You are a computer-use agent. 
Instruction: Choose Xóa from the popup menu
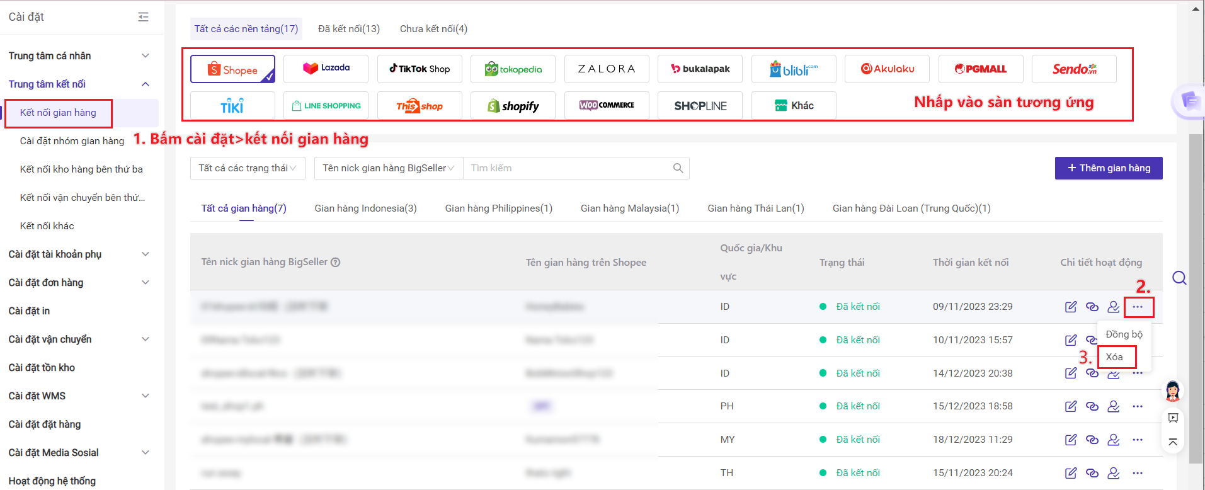1114,357
